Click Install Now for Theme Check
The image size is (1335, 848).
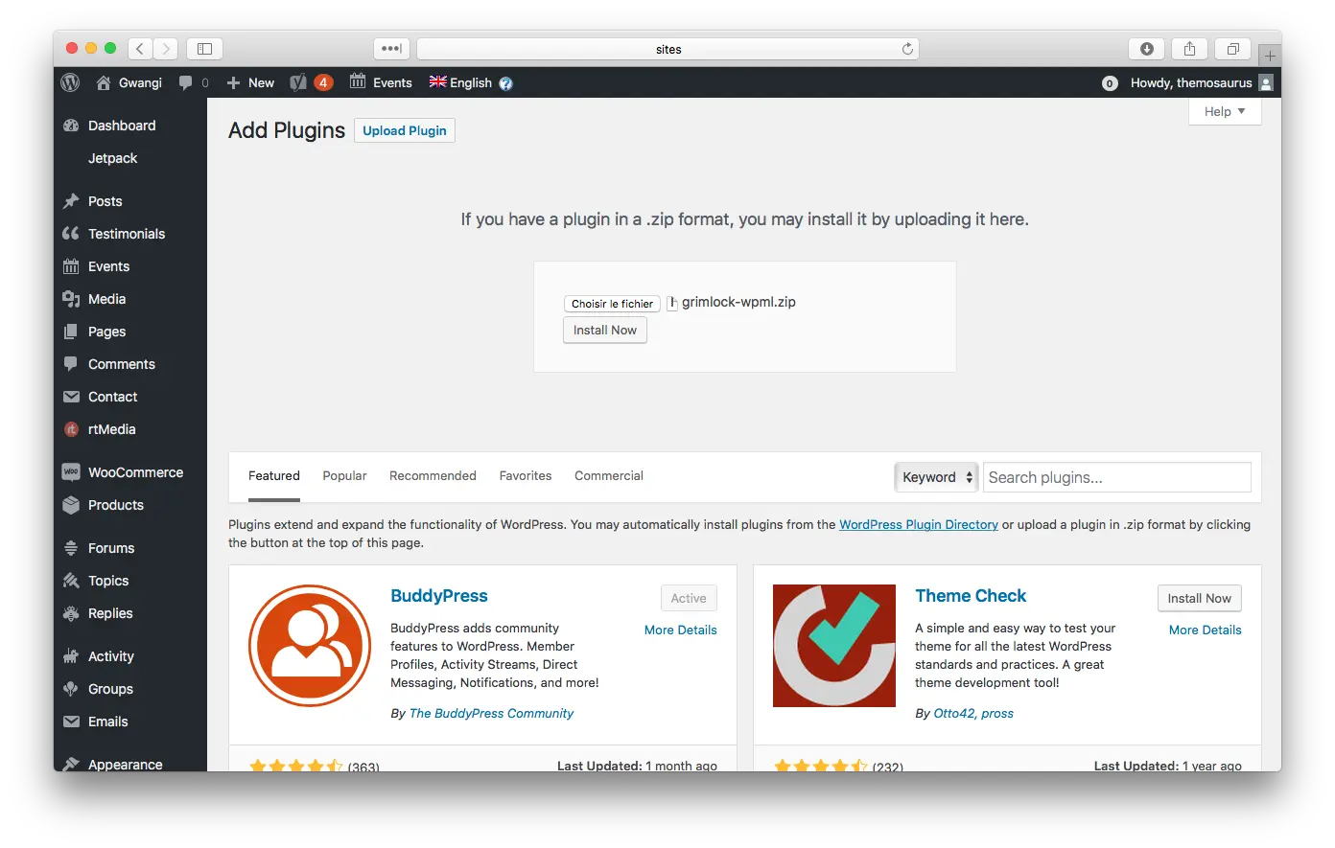[1199, 598]
